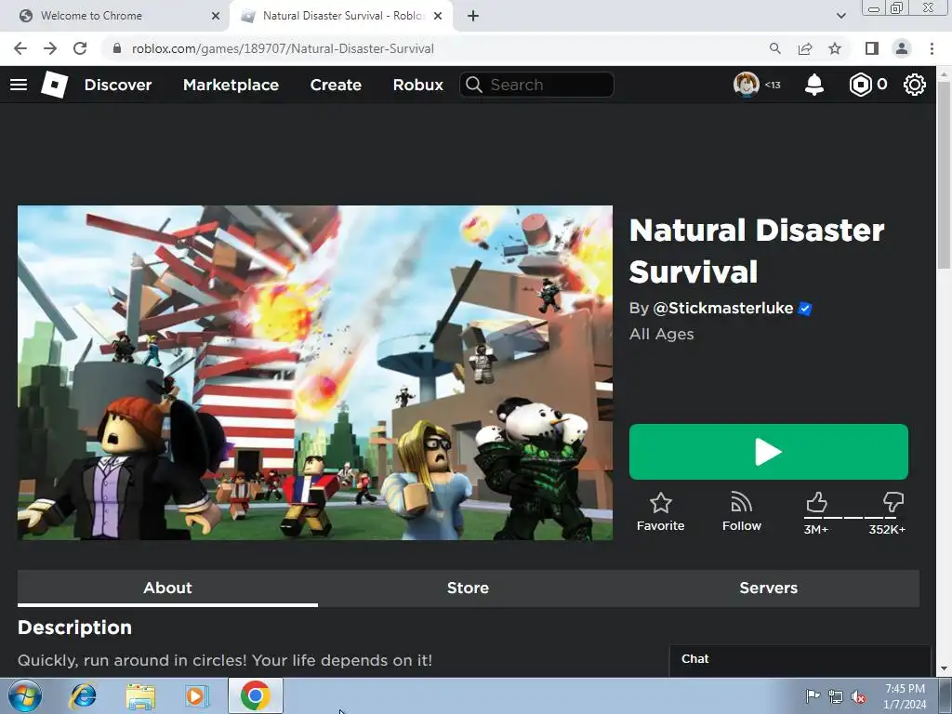Click the verified badge next to Stickmasterluke
This screenshot has width=952, height=714.
[x=805, y=309]
